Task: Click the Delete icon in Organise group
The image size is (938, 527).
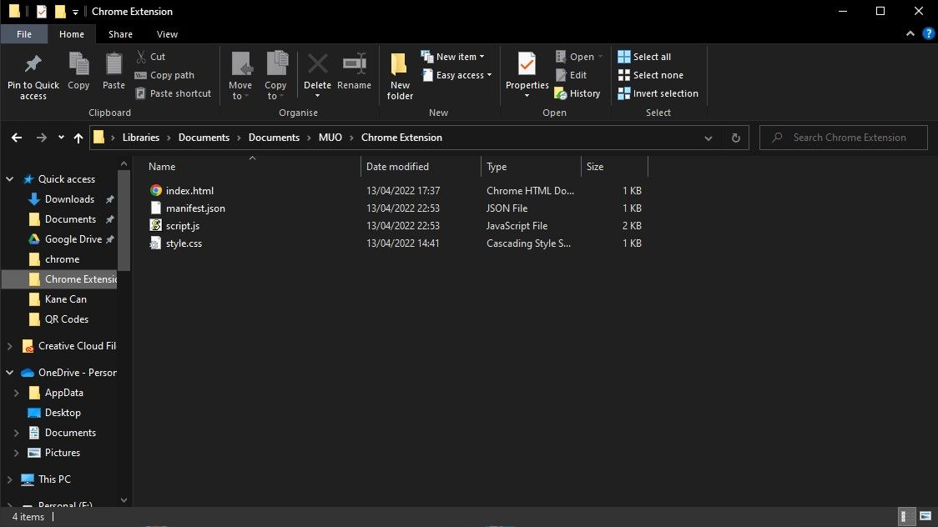Action: click(317, 65)
